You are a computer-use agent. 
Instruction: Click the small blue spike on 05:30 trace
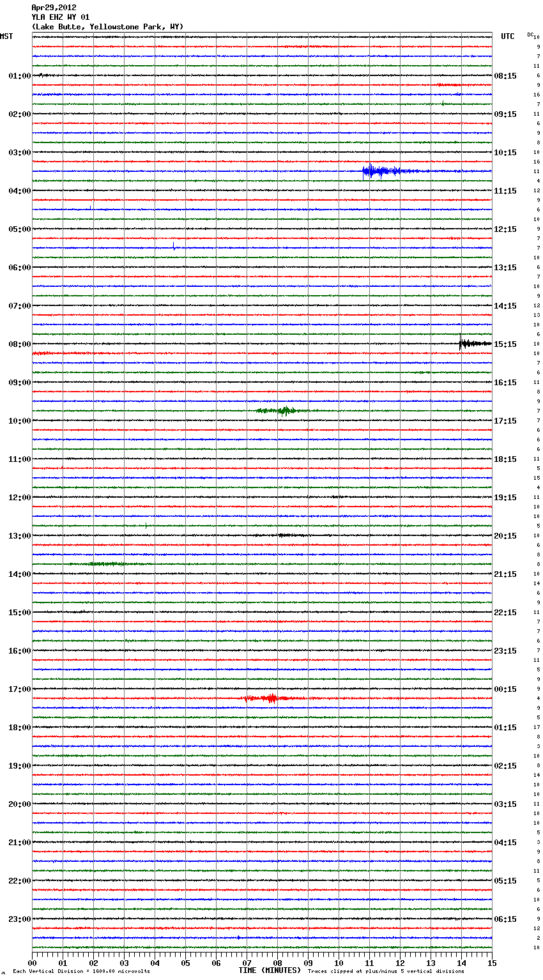pyautogui.click(x=173, y=247)
